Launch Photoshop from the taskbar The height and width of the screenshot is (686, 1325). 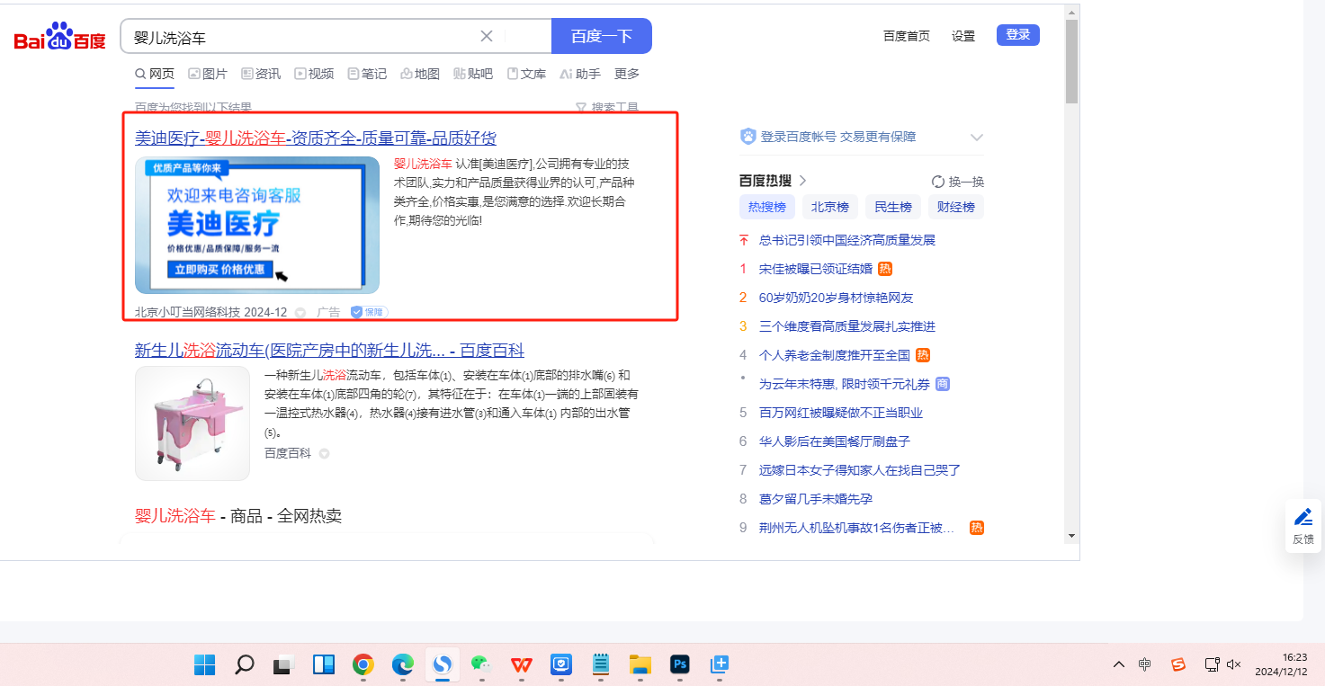(x=680, y=665)
